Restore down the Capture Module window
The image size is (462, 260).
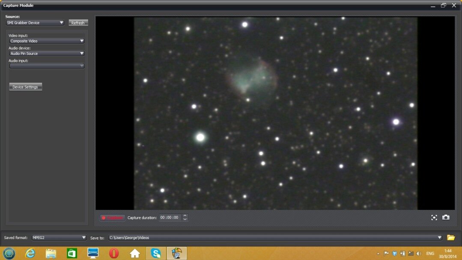point(444,5)
